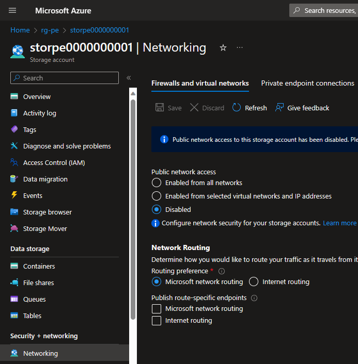
Task: Click the Publish route-specific endpoints info icon
Action: 254,298
